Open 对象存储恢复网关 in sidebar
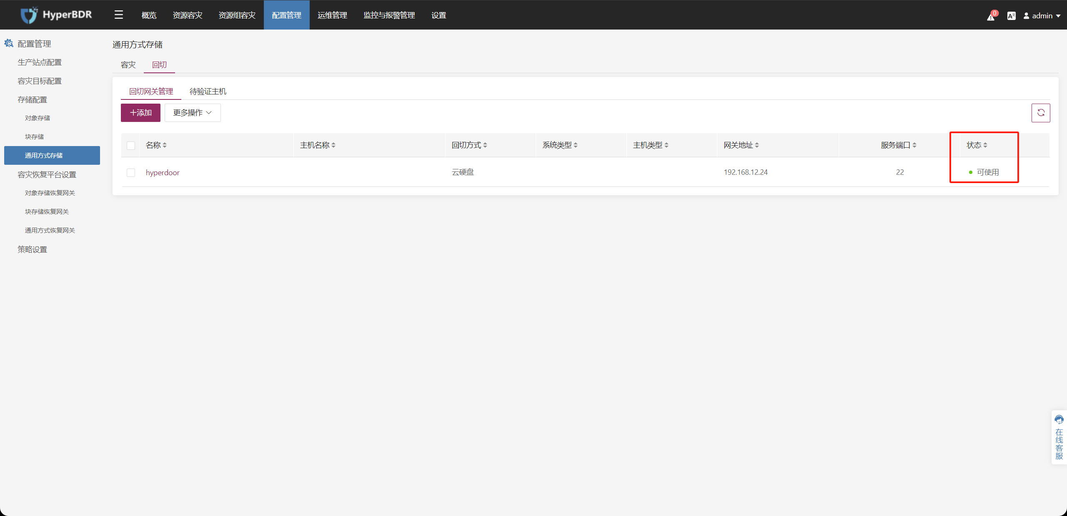The height and width of the screenshot is (516, 1067). pyautogui.click(x=50, y=193)
